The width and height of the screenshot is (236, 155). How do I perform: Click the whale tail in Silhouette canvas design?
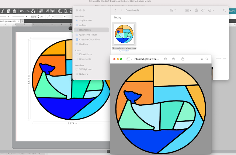pos(47,68)
